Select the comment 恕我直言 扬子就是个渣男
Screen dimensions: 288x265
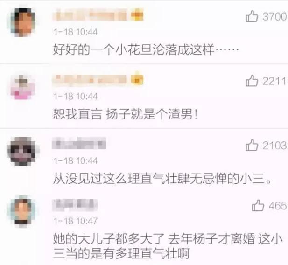125,114
